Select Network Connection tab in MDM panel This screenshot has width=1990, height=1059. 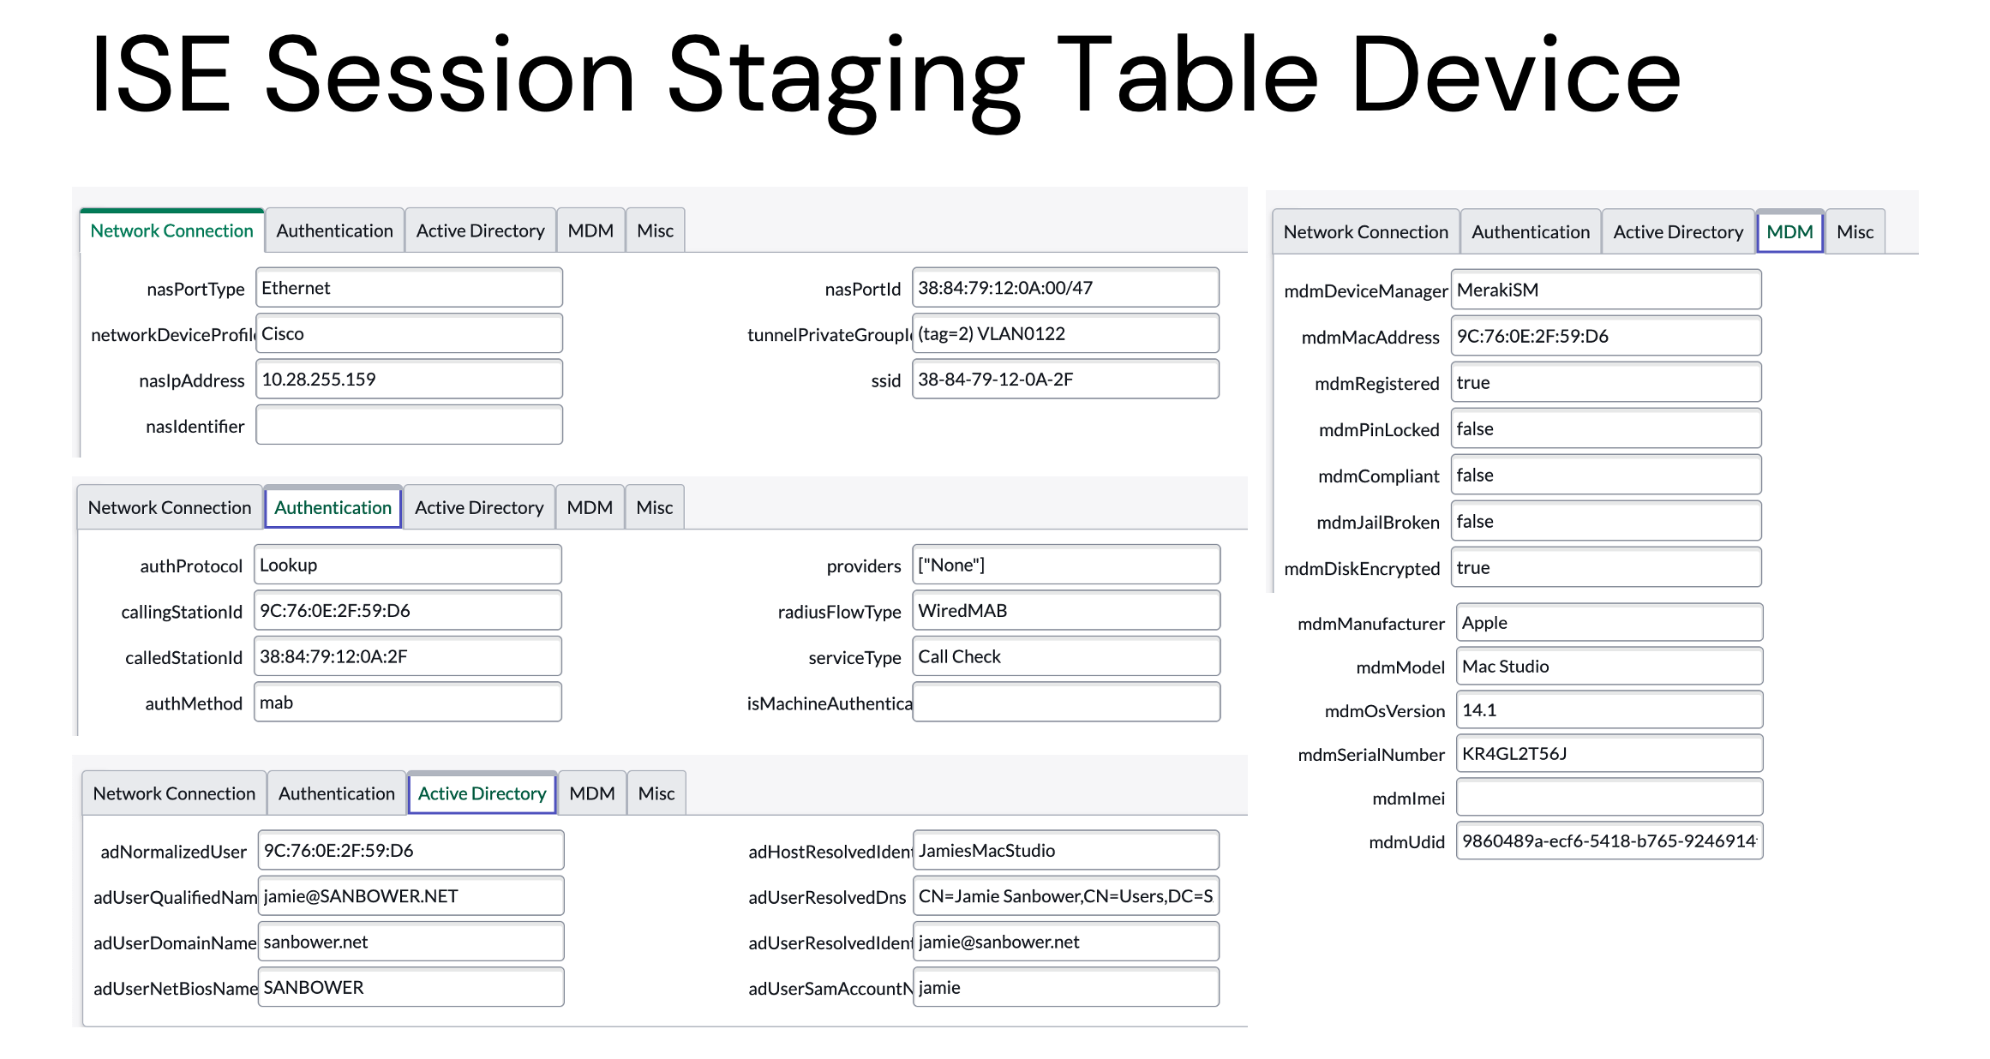pos(1365,232)
